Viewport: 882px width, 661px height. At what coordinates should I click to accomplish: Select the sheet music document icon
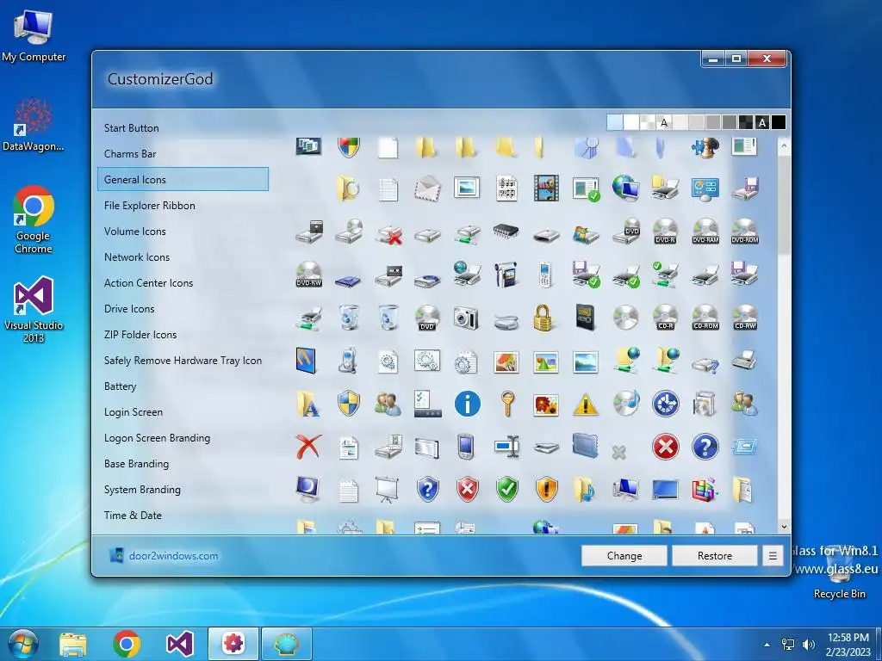pyautogui.click(x=506, y=188)
